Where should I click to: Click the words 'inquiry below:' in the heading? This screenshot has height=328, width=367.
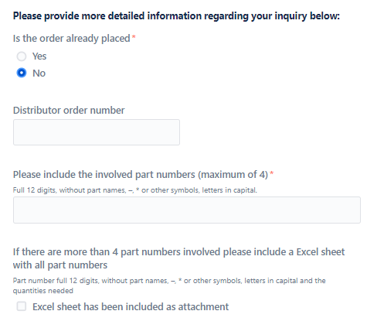pyautogui.click(x=308, y=16)
